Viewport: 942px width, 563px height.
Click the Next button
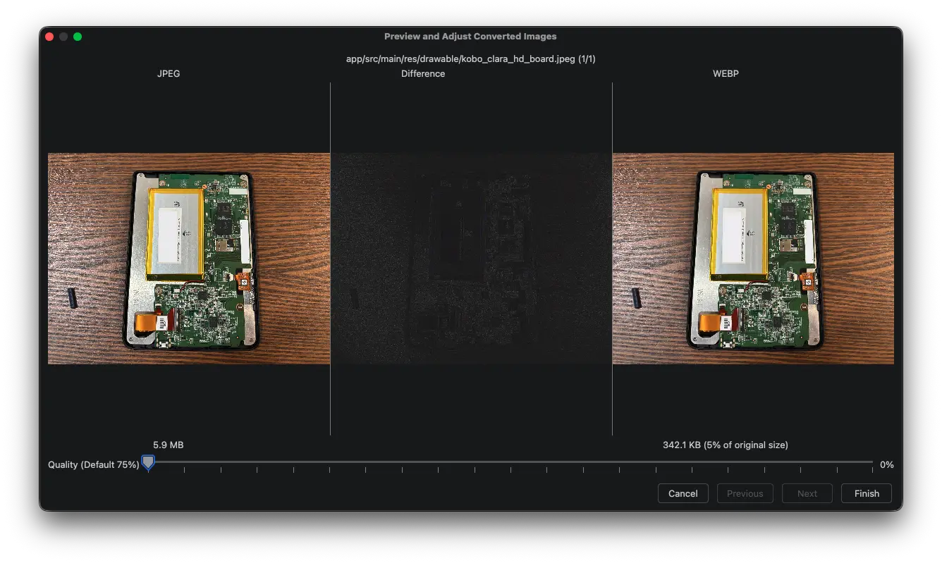[x=807, y=493]
